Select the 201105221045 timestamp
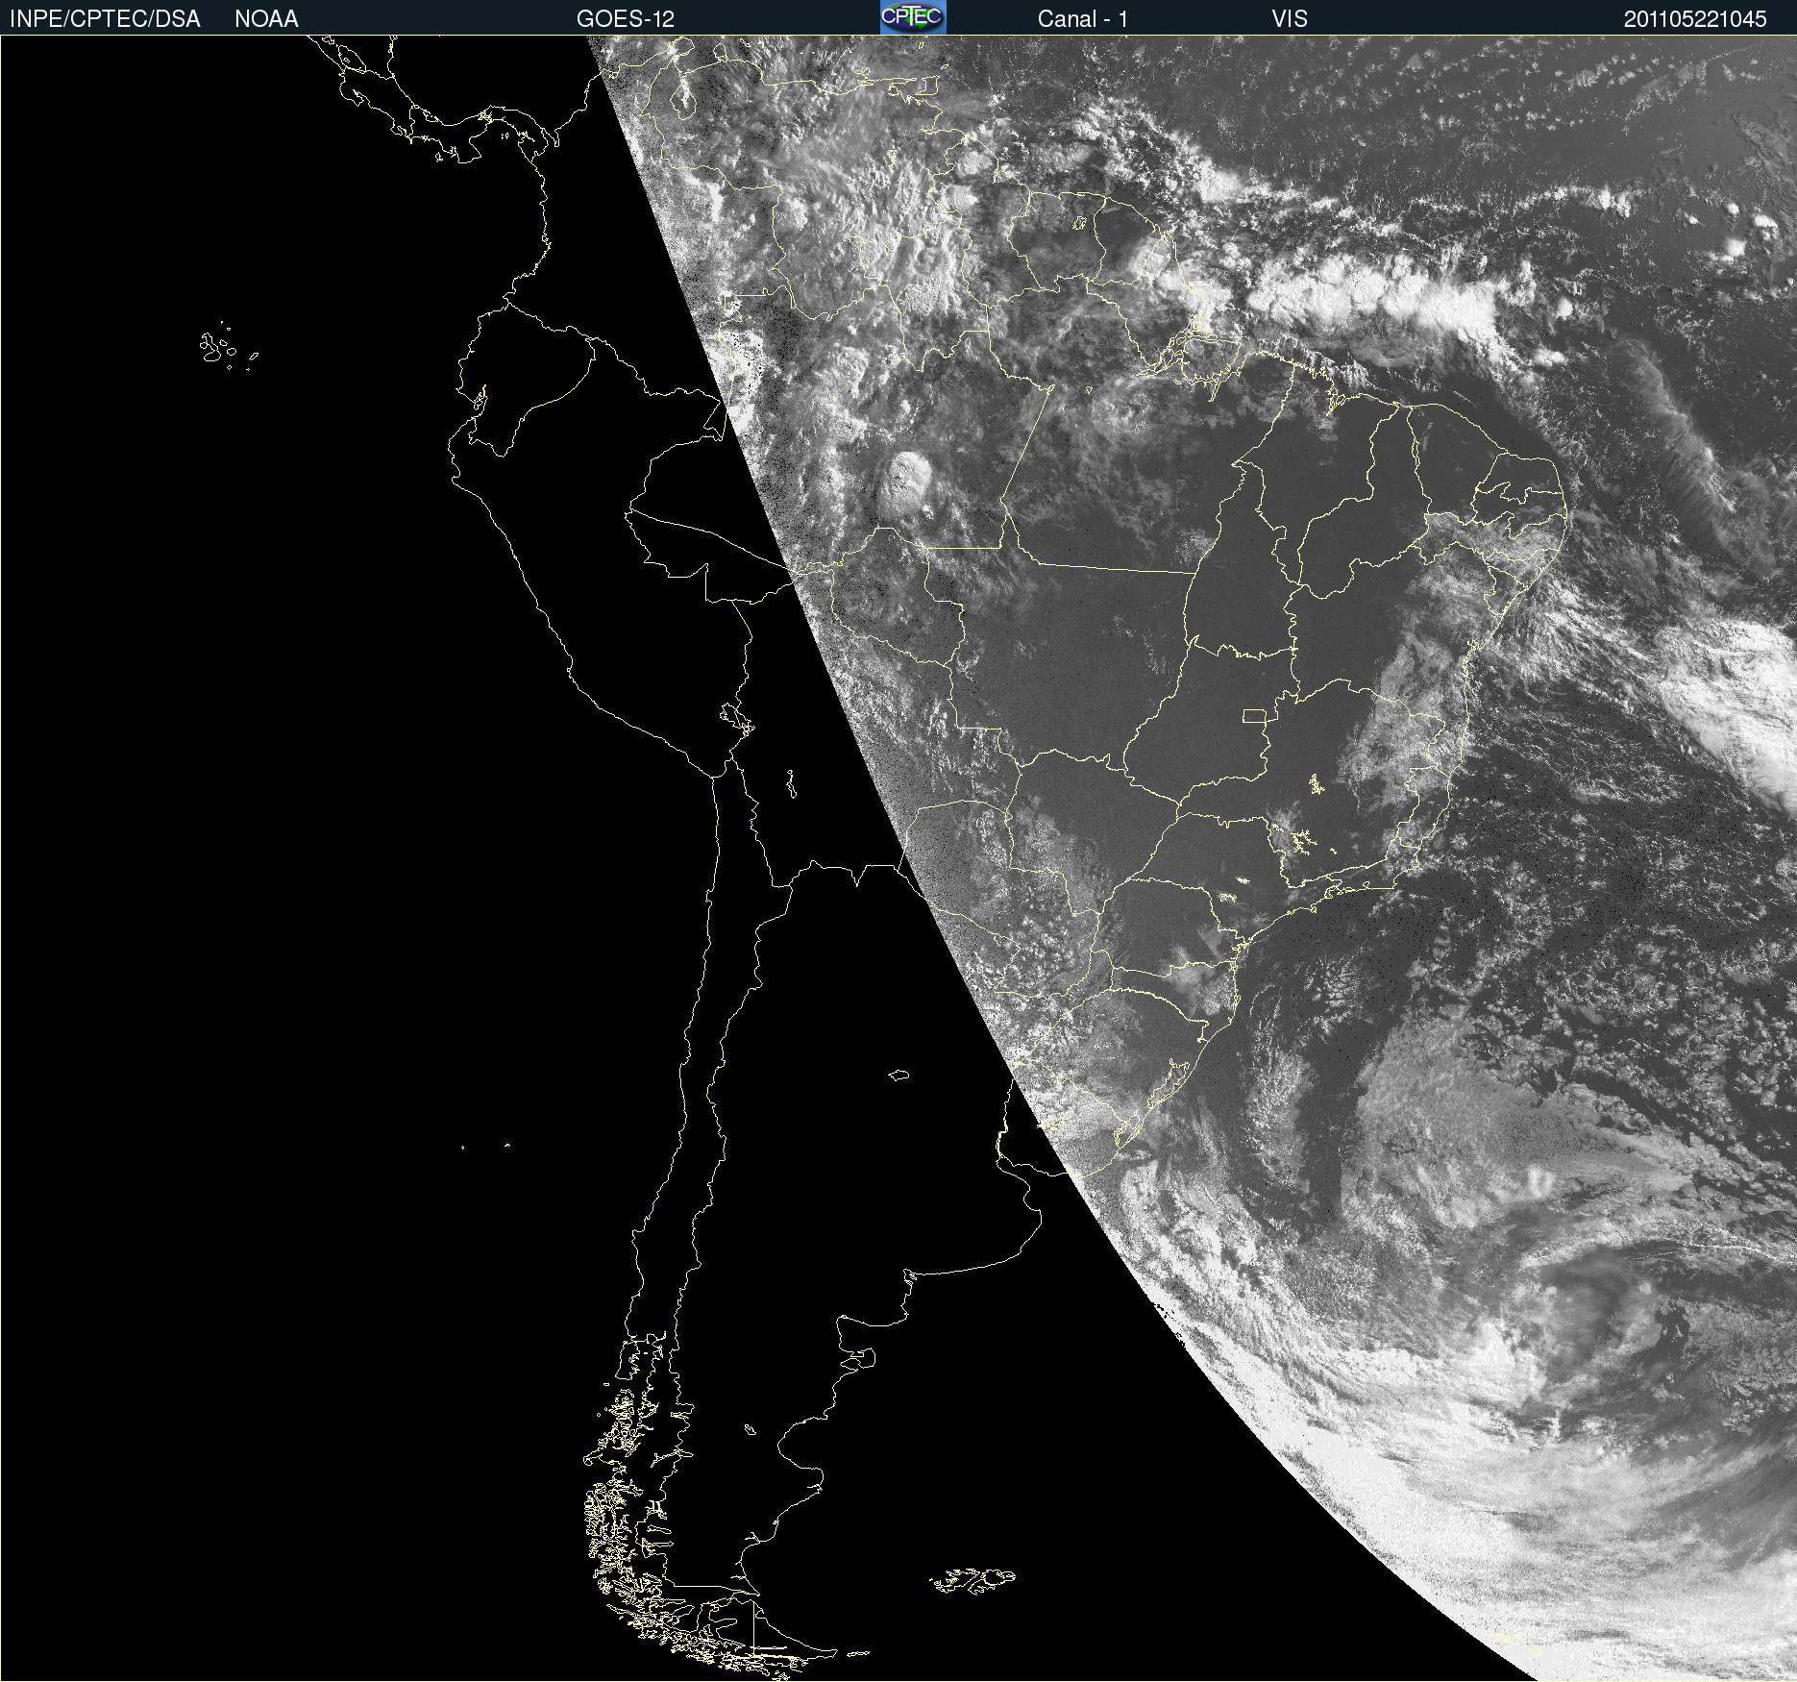This screenshot has width=1797, height=1682. 1695,19
